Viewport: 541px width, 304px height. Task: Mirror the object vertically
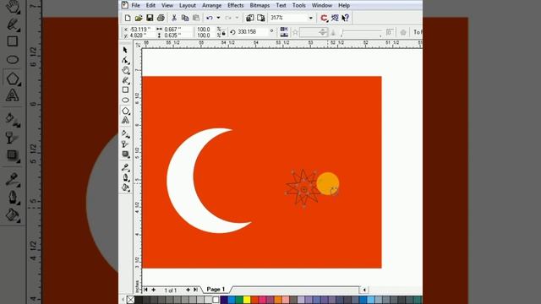[x=284, y=35]
